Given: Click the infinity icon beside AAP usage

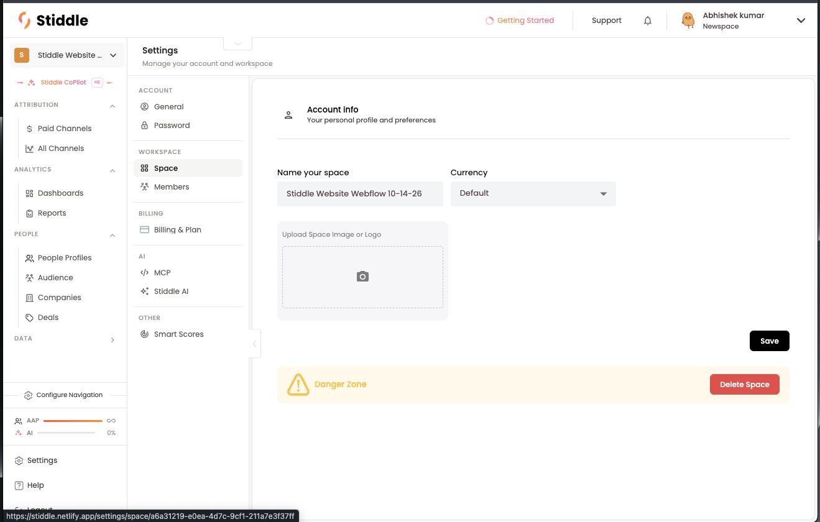Looking at the screenshot, I should pos(111,421).
